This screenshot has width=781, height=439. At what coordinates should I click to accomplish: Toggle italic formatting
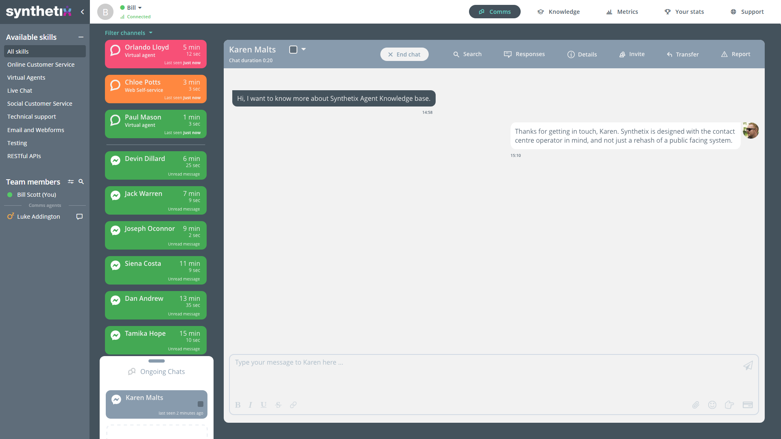coord(251,405)
